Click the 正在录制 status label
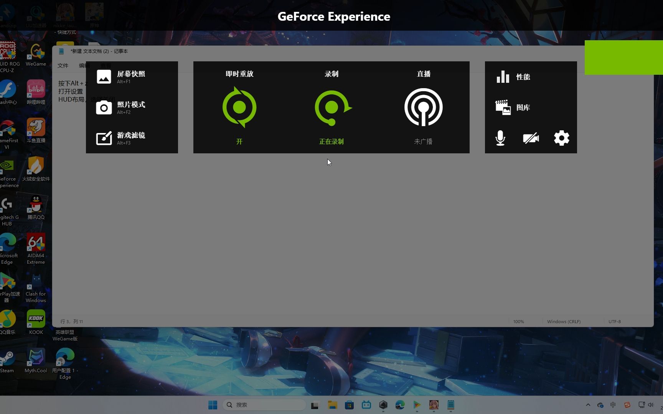This screenshot has height=414, width=663. coord(331,141)
